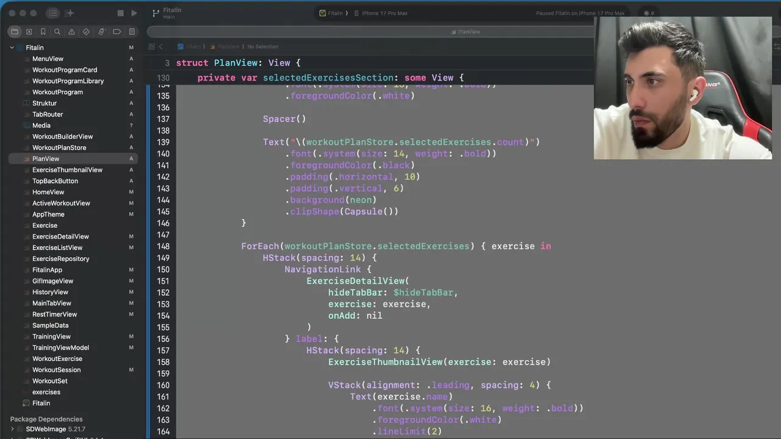Open WorkoutSession file
The height and width of the screenshot is (439, 781).
click(x=56, y=369)
